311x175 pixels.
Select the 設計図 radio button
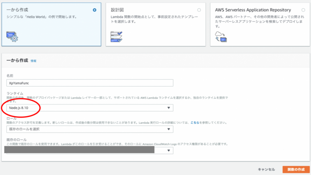pos(199,10)
